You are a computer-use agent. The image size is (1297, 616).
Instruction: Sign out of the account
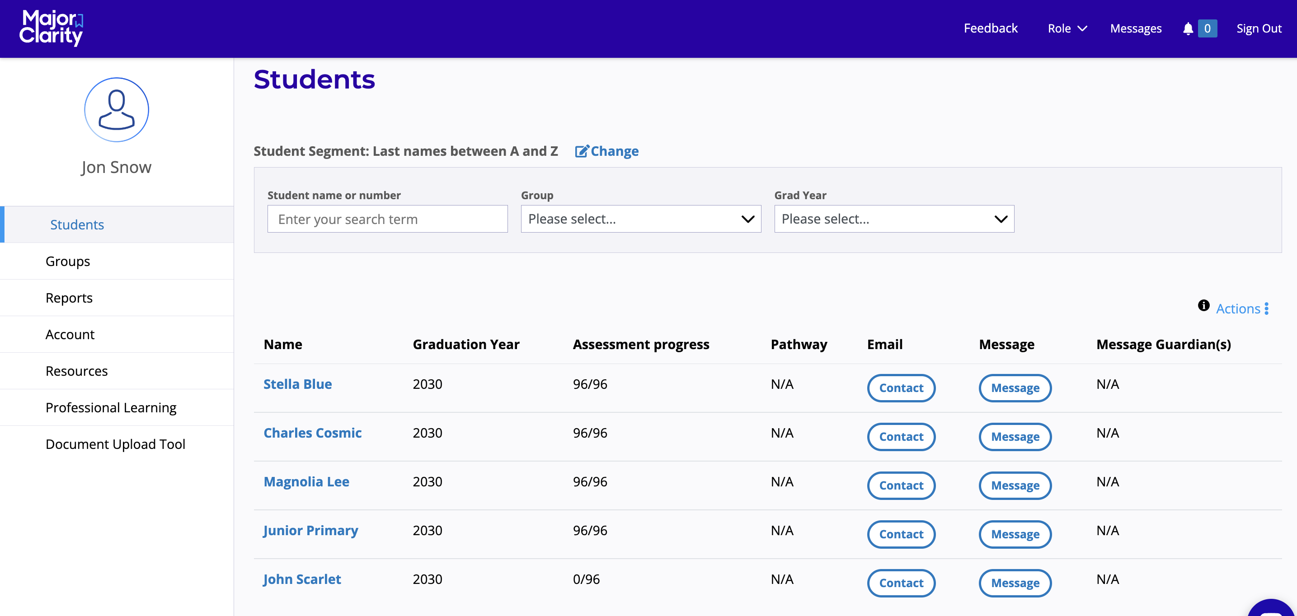tap(1258, 29)
